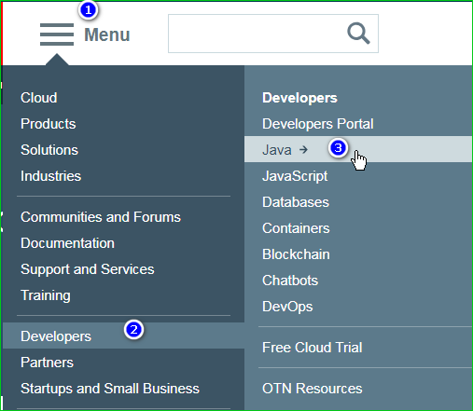
Task: Open the Cloud menu item
Action: (39, 98)
